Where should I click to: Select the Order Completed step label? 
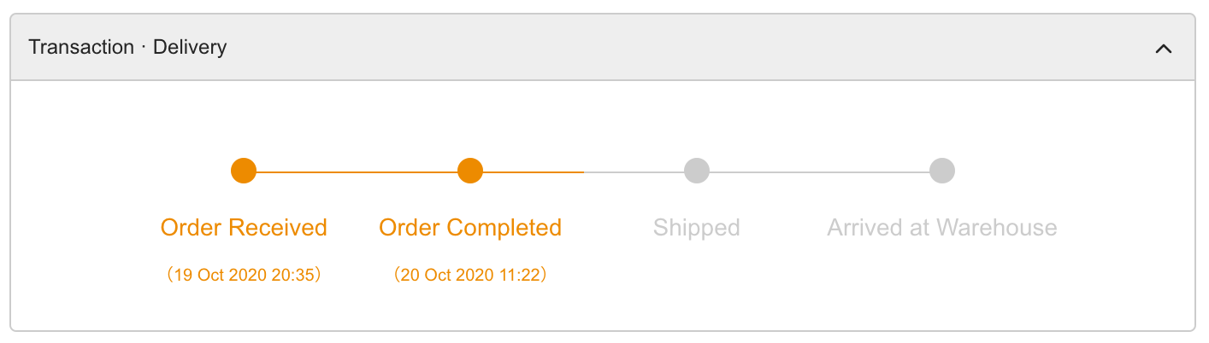(x=470, y=228)
